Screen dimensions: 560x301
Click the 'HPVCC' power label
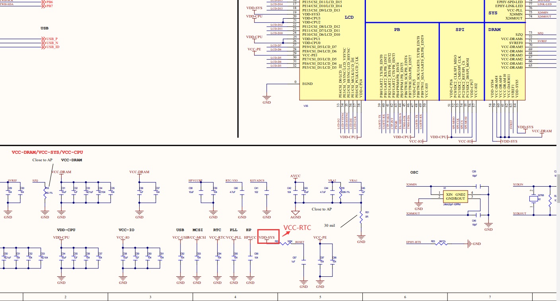click(250, 237)
